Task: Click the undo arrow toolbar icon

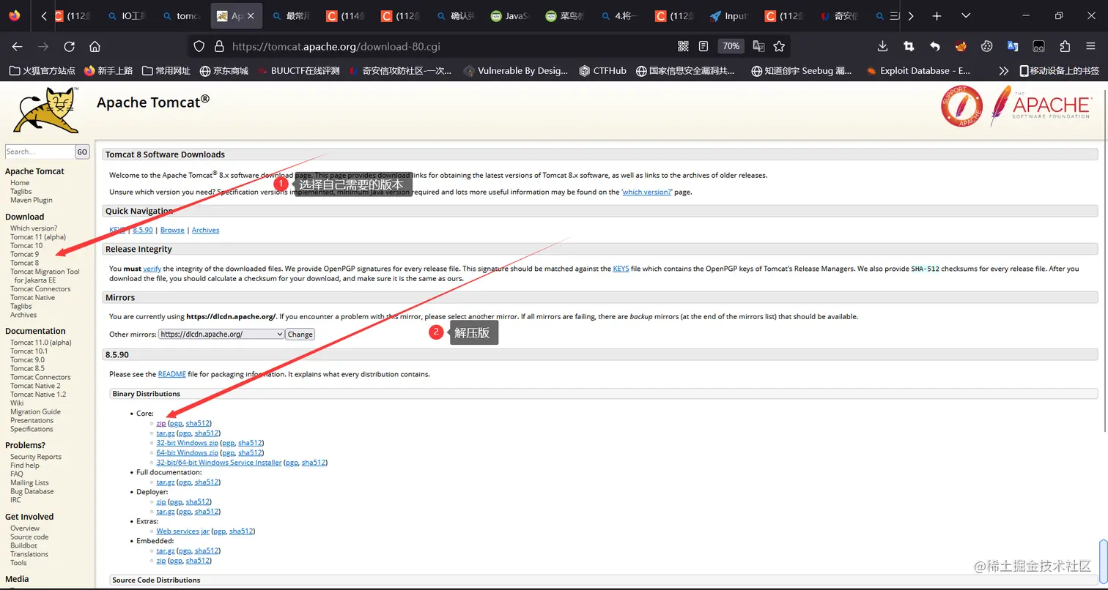Action: (x=934, y=46)
